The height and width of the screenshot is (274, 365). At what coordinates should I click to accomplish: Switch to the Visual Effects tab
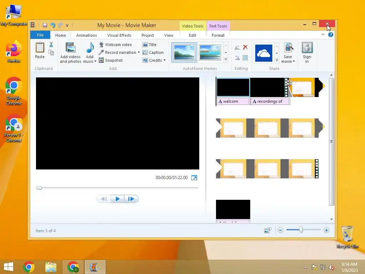pyautogui.click(x=119, y=35)
